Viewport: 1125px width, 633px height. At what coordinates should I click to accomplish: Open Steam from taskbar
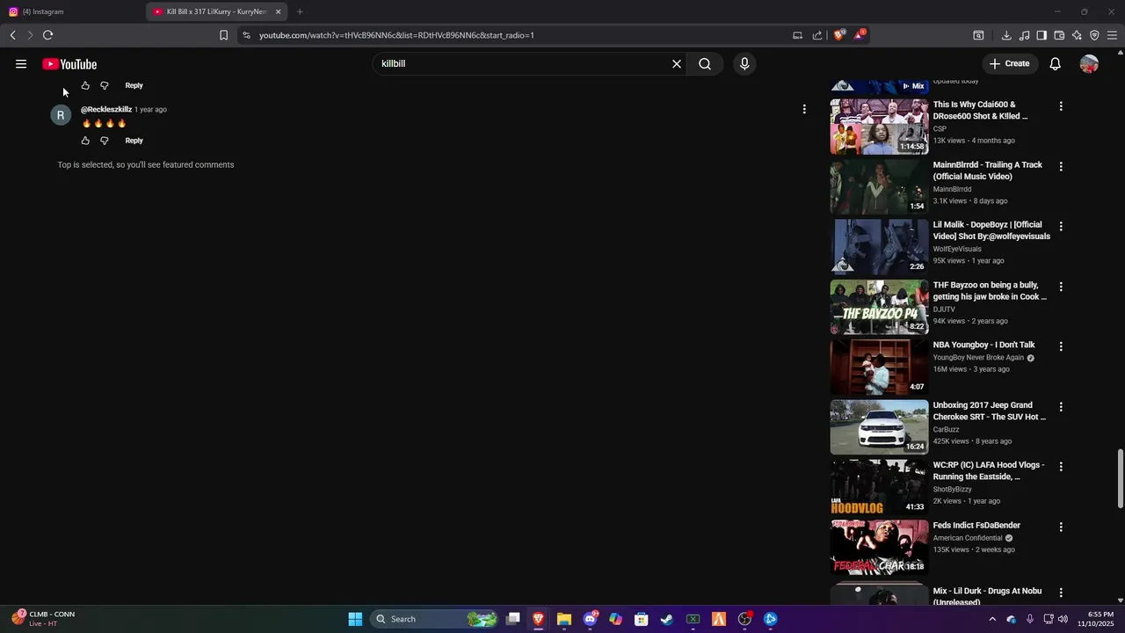pyautogui.click(x=667, y=619)
